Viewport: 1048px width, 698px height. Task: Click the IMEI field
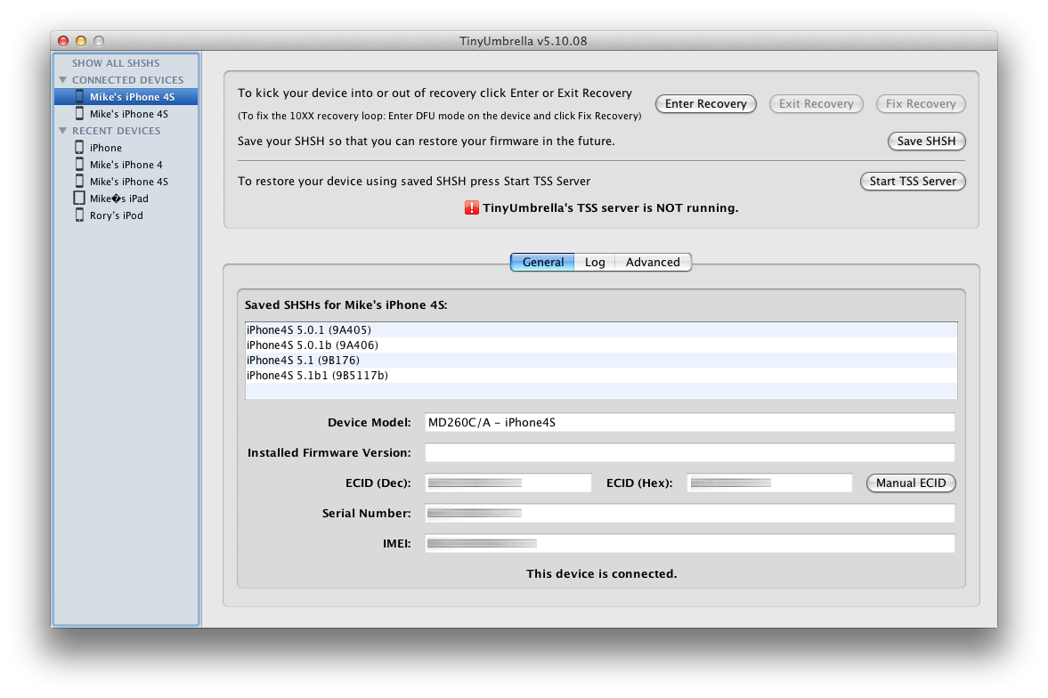click(x=690, y=544)
